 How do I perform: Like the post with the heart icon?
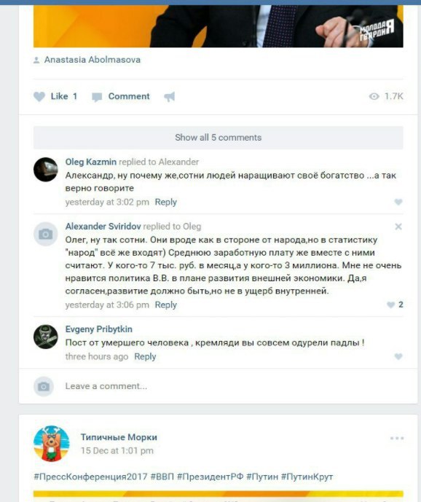39,97
